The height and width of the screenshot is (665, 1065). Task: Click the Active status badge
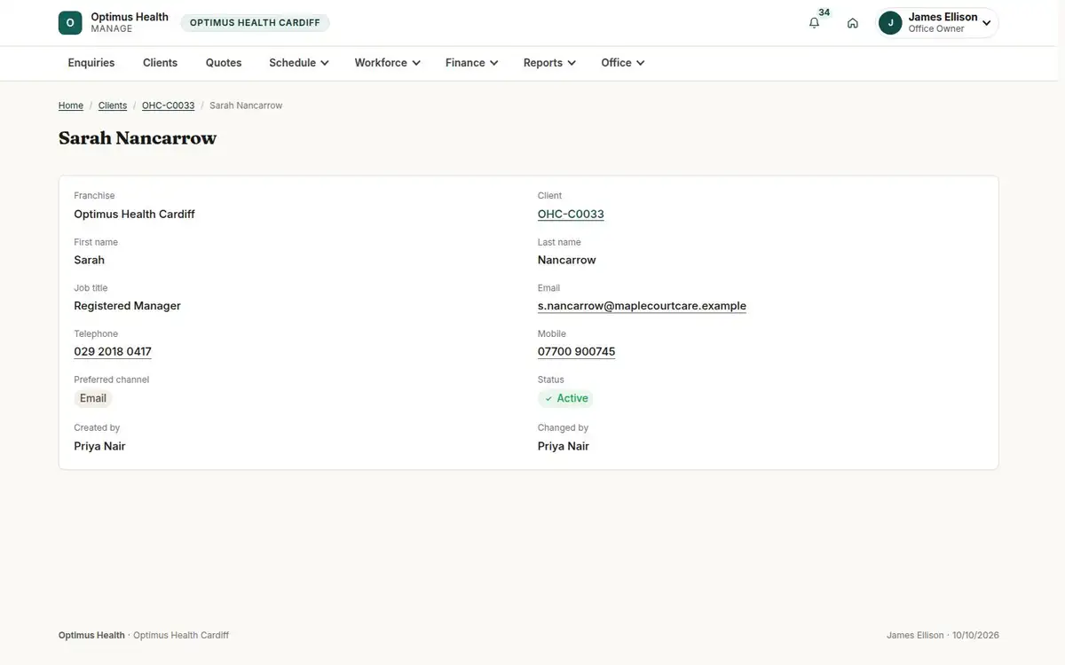pos(565,399)
